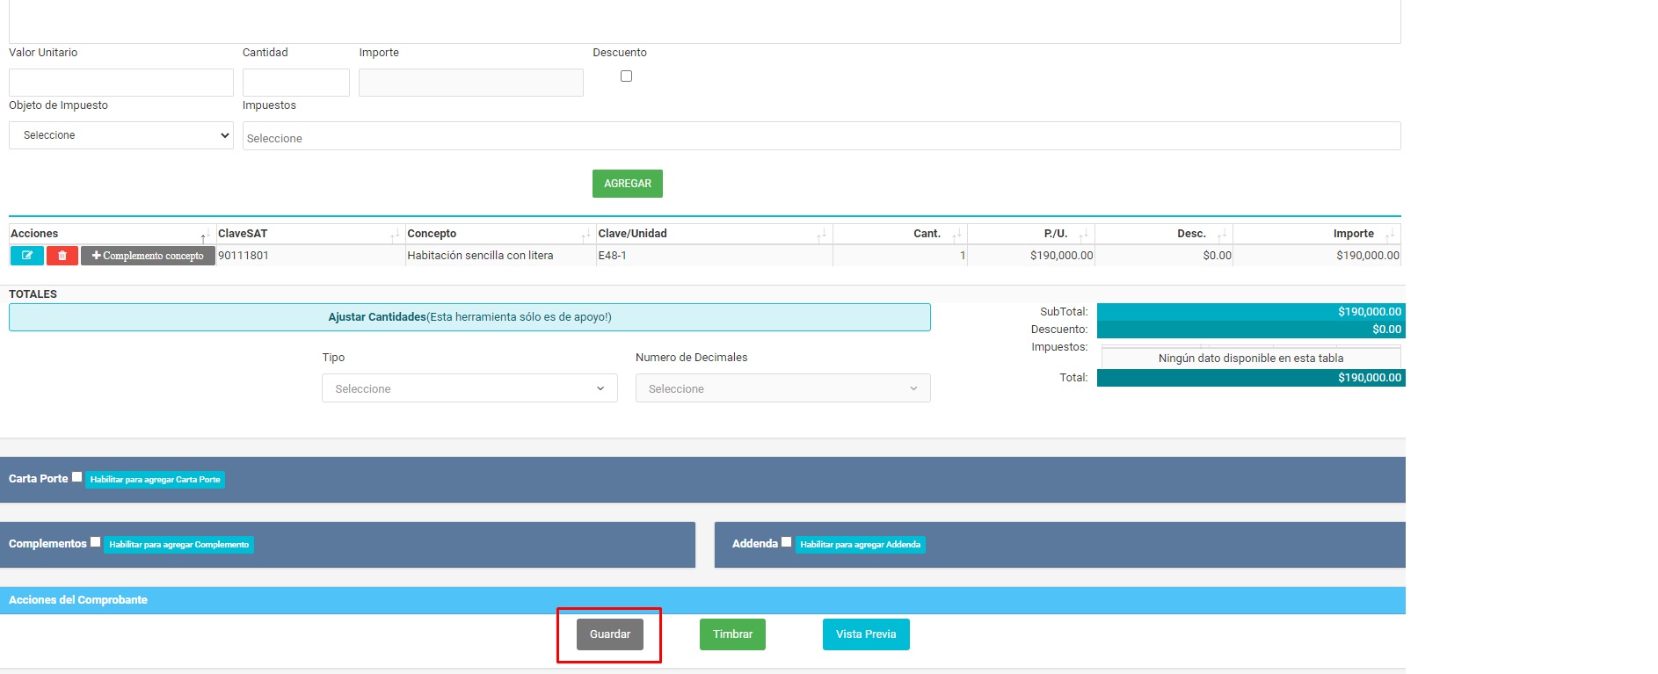The image size is (1658, 674).
Task: Sort table by Clave/Unidad column
Action: click(x=714, y=234)
